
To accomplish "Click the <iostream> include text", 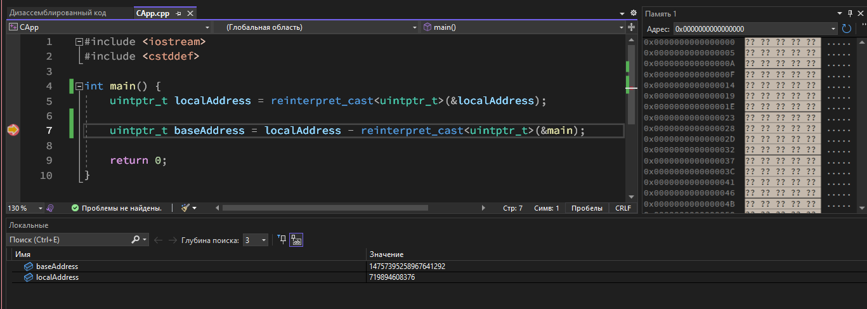I will coord(174,42).
